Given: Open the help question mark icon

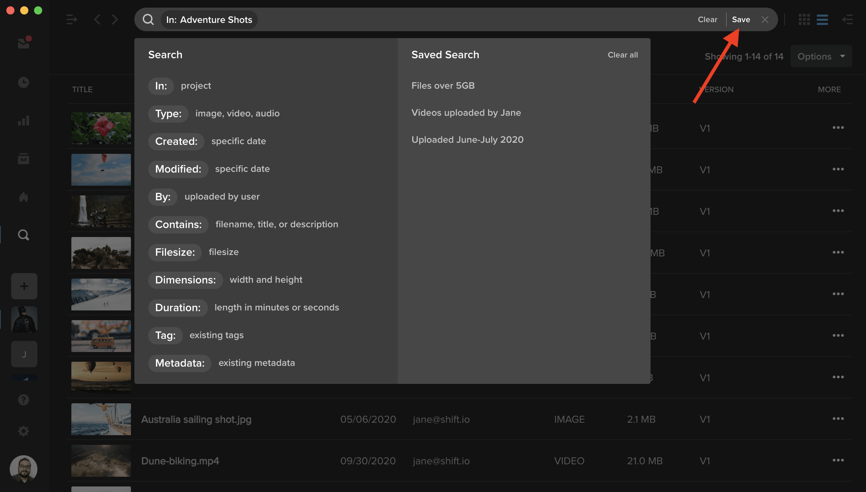Looking at the screenshot, I should [24, 400].
